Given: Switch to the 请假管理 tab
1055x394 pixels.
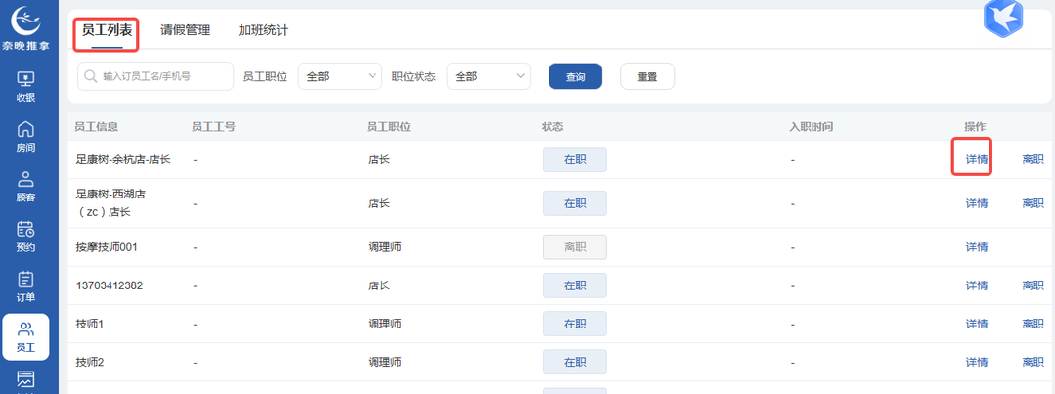Looking at the screenshot, I should [185, 31].
